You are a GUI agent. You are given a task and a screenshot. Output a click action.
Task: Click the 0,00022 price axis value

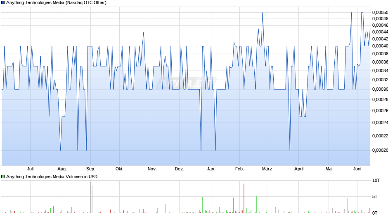coord(380,136)
